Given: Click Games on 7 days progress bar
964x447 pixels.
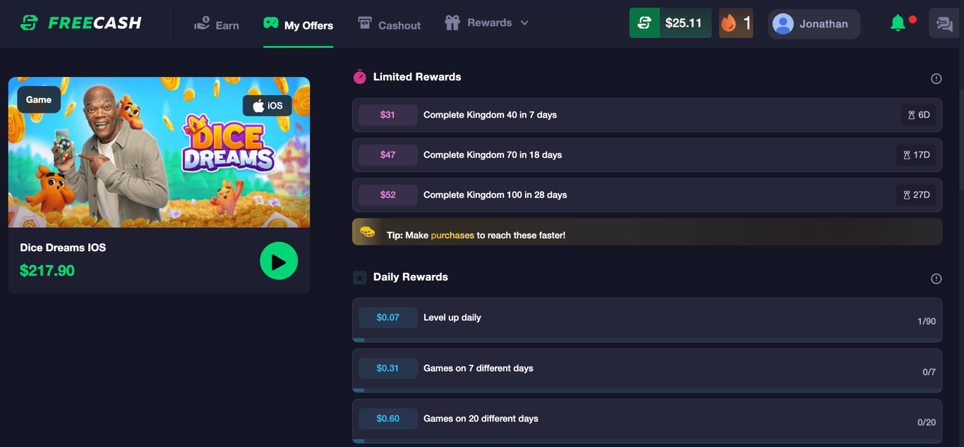Looking at the screenshot, I should click(647, 390).
